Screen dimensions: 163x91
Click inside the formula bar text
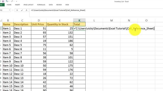pos(58,10)
